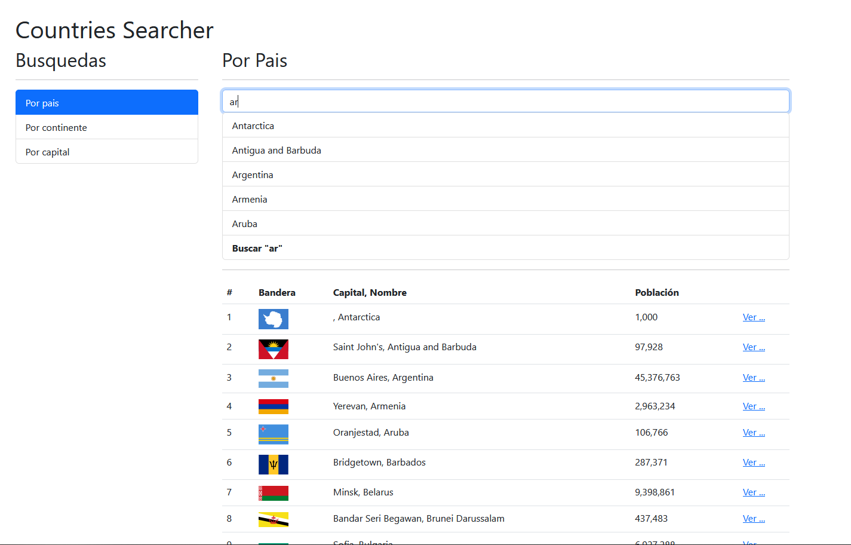851x545 pixels.
Task: Click the Busquedas heading
Action: (61, 60)
